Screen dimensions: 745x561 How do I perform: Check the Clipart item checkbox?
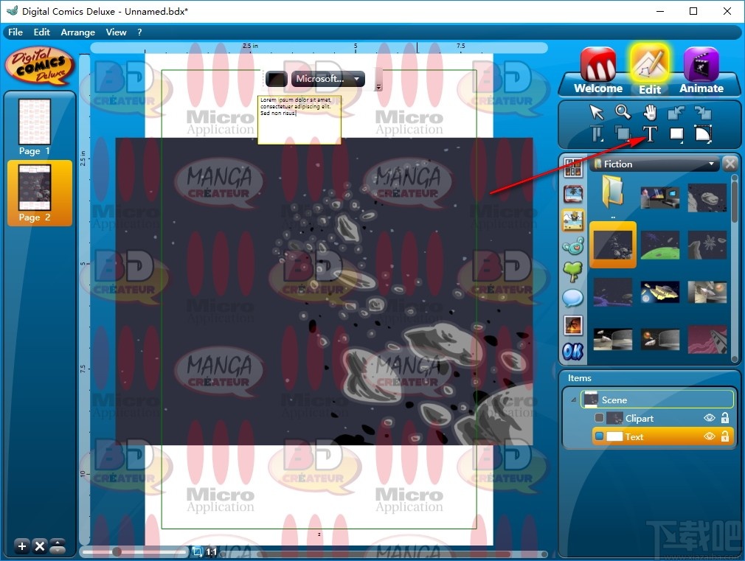[x=599, y=418]
